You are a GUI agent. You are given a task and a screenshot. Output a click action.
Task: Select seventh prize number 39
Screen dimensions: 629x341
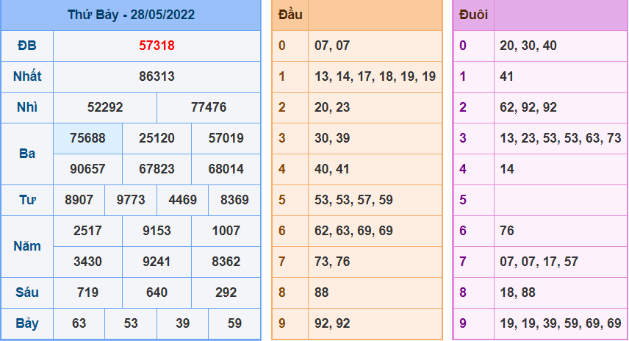[x=182, y=323]
